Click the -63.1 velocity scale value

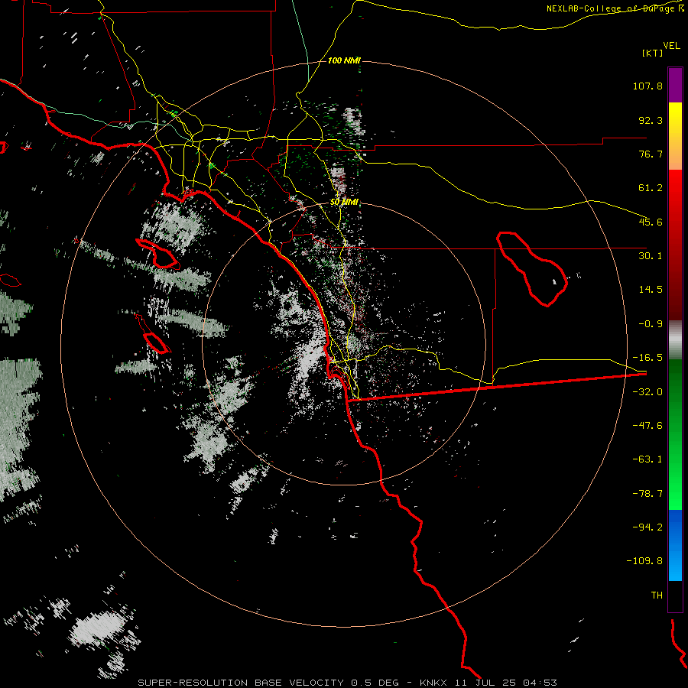coord(647,459)
